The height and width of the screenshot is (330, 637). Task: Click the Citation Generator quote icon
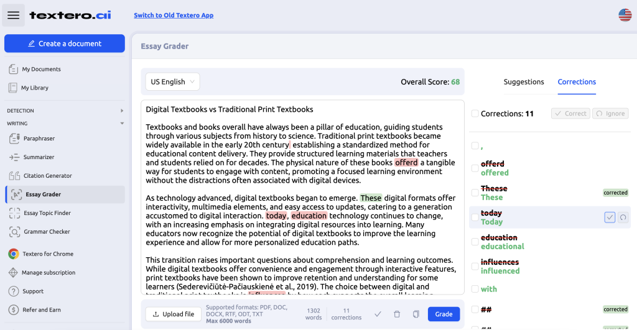tap(14, 176)
